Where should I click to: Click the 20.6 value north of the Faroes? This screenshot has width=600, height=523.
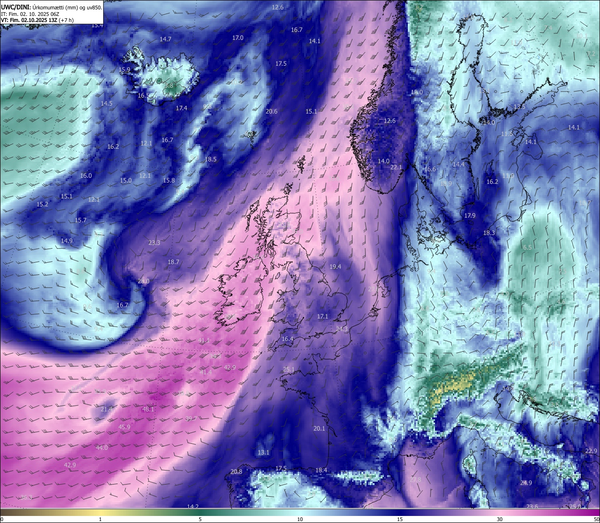point(271,111)
